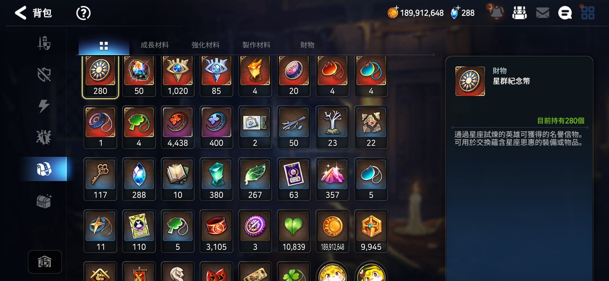The width and height of the screenshot is (609, 281).
Task: Select the treasure chest sidebar category
Action: 44,201
